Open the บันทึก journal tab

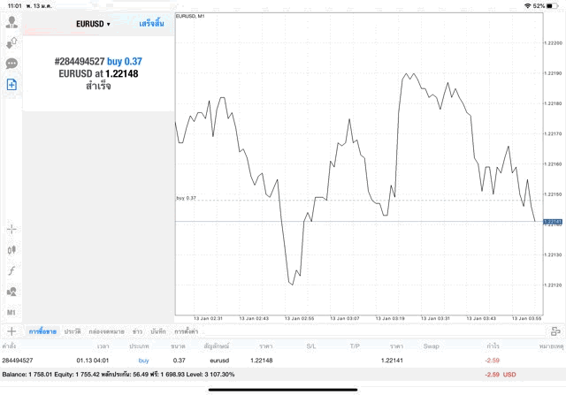(x=158, y=331)
